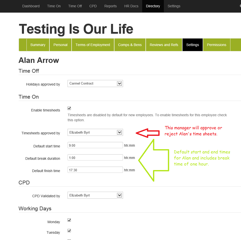
Task: Open the Dashboard menu item
Action: [31, 6]
